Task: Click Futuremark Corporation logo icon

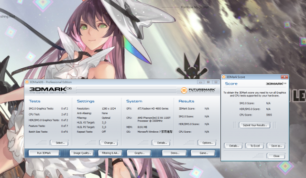Action: 184,90
